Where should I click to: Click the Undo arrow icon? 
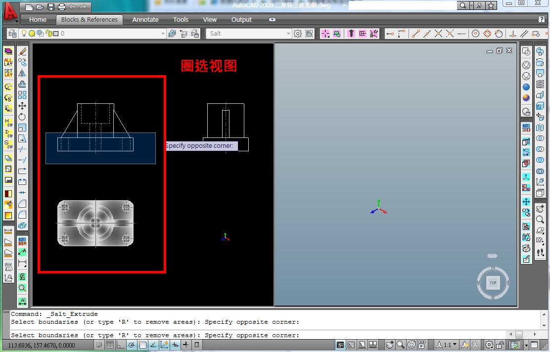72,7
